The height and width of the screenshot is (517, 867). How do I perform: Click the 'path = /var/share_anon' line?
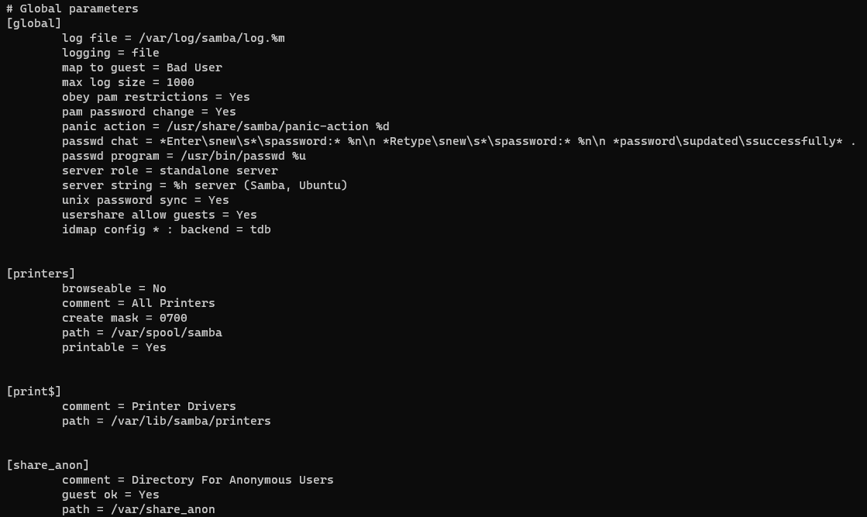tap(138, 509)
